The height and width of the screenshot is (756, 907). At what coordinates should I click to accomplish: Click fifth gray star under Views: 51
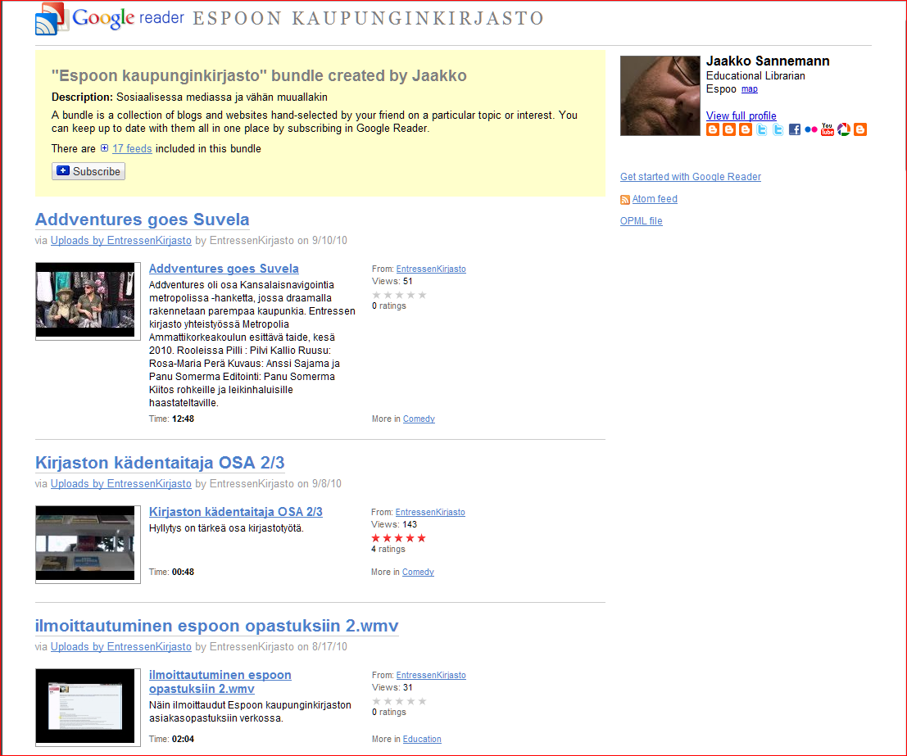tap(422, 295)
